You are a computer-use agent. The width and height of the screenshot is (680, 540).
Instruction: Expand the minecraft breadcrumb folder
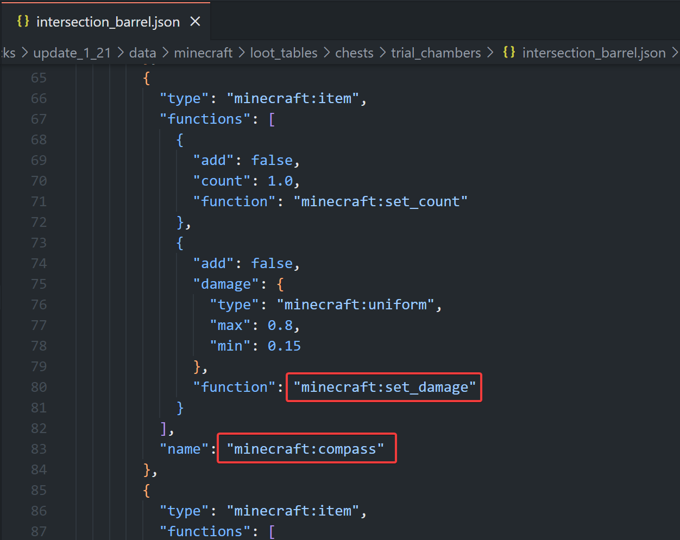coord(203,53)
